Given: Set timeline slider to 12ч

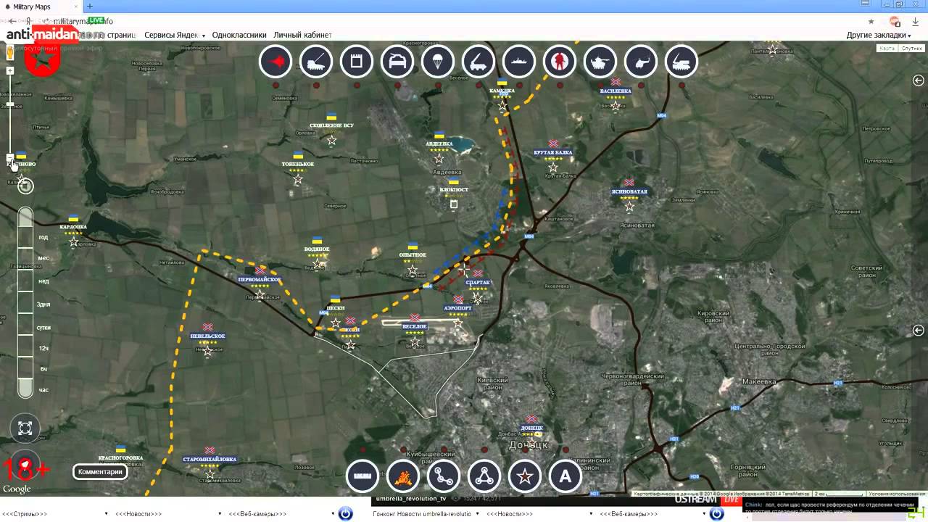Looking at the screenshot, I should (x=43, y=349).
